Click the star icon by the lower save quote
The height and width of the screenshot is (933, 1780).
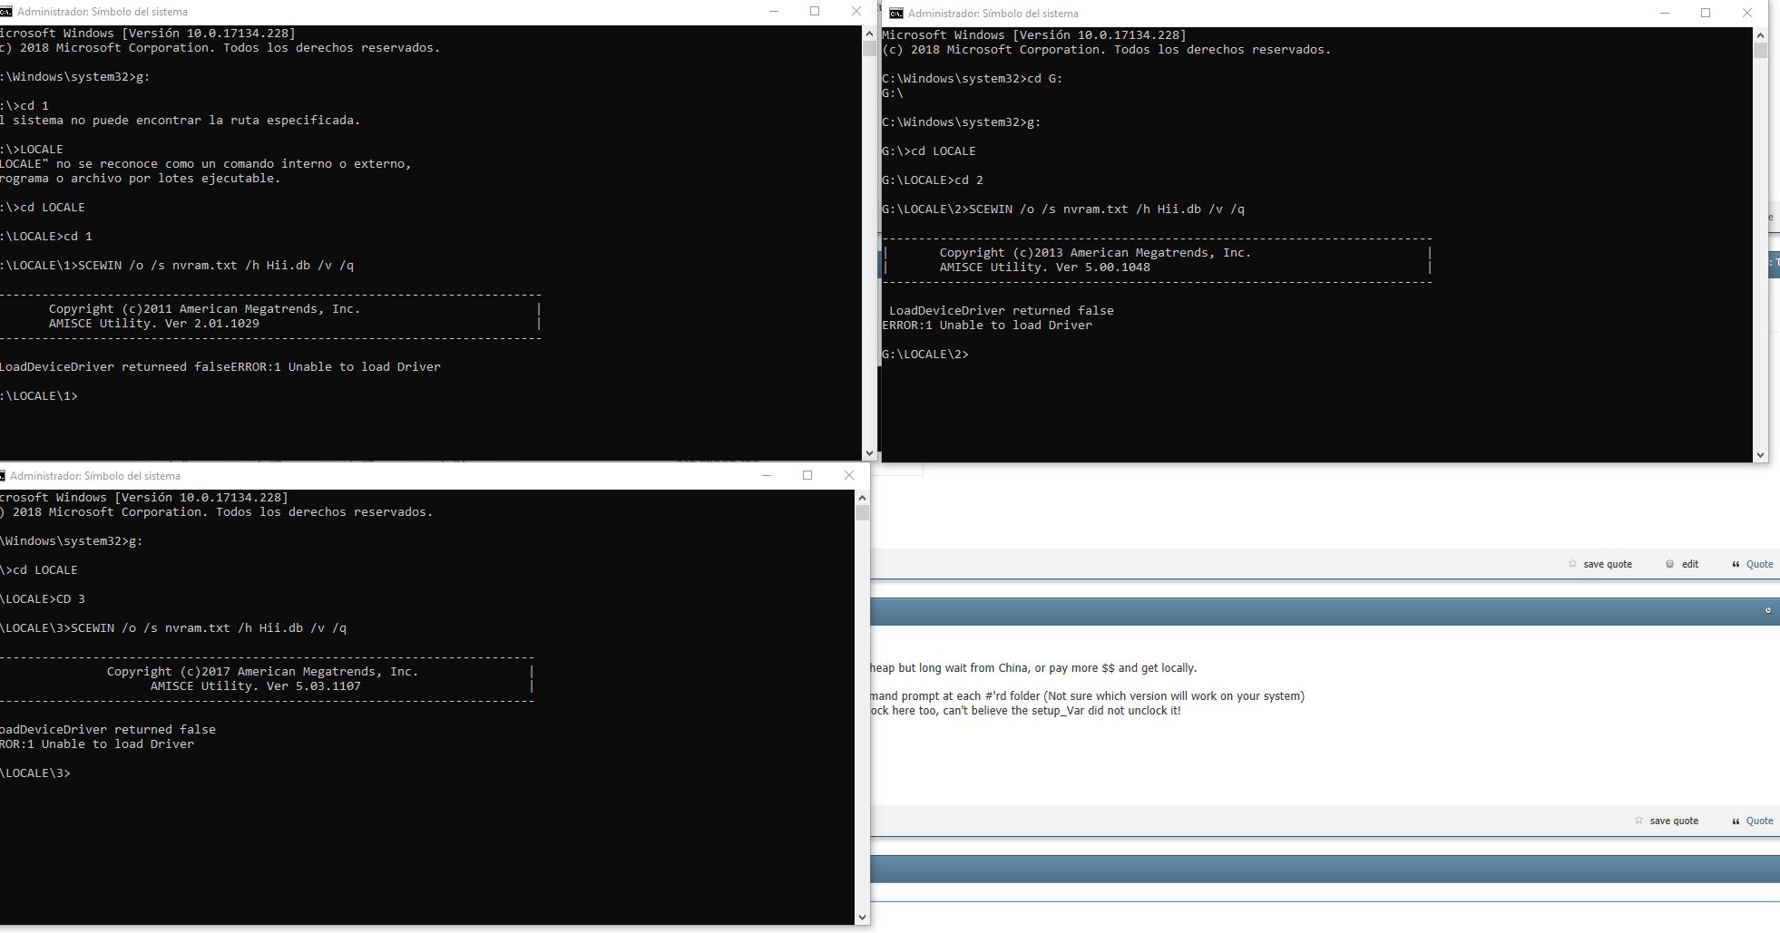coord(1638,821)
